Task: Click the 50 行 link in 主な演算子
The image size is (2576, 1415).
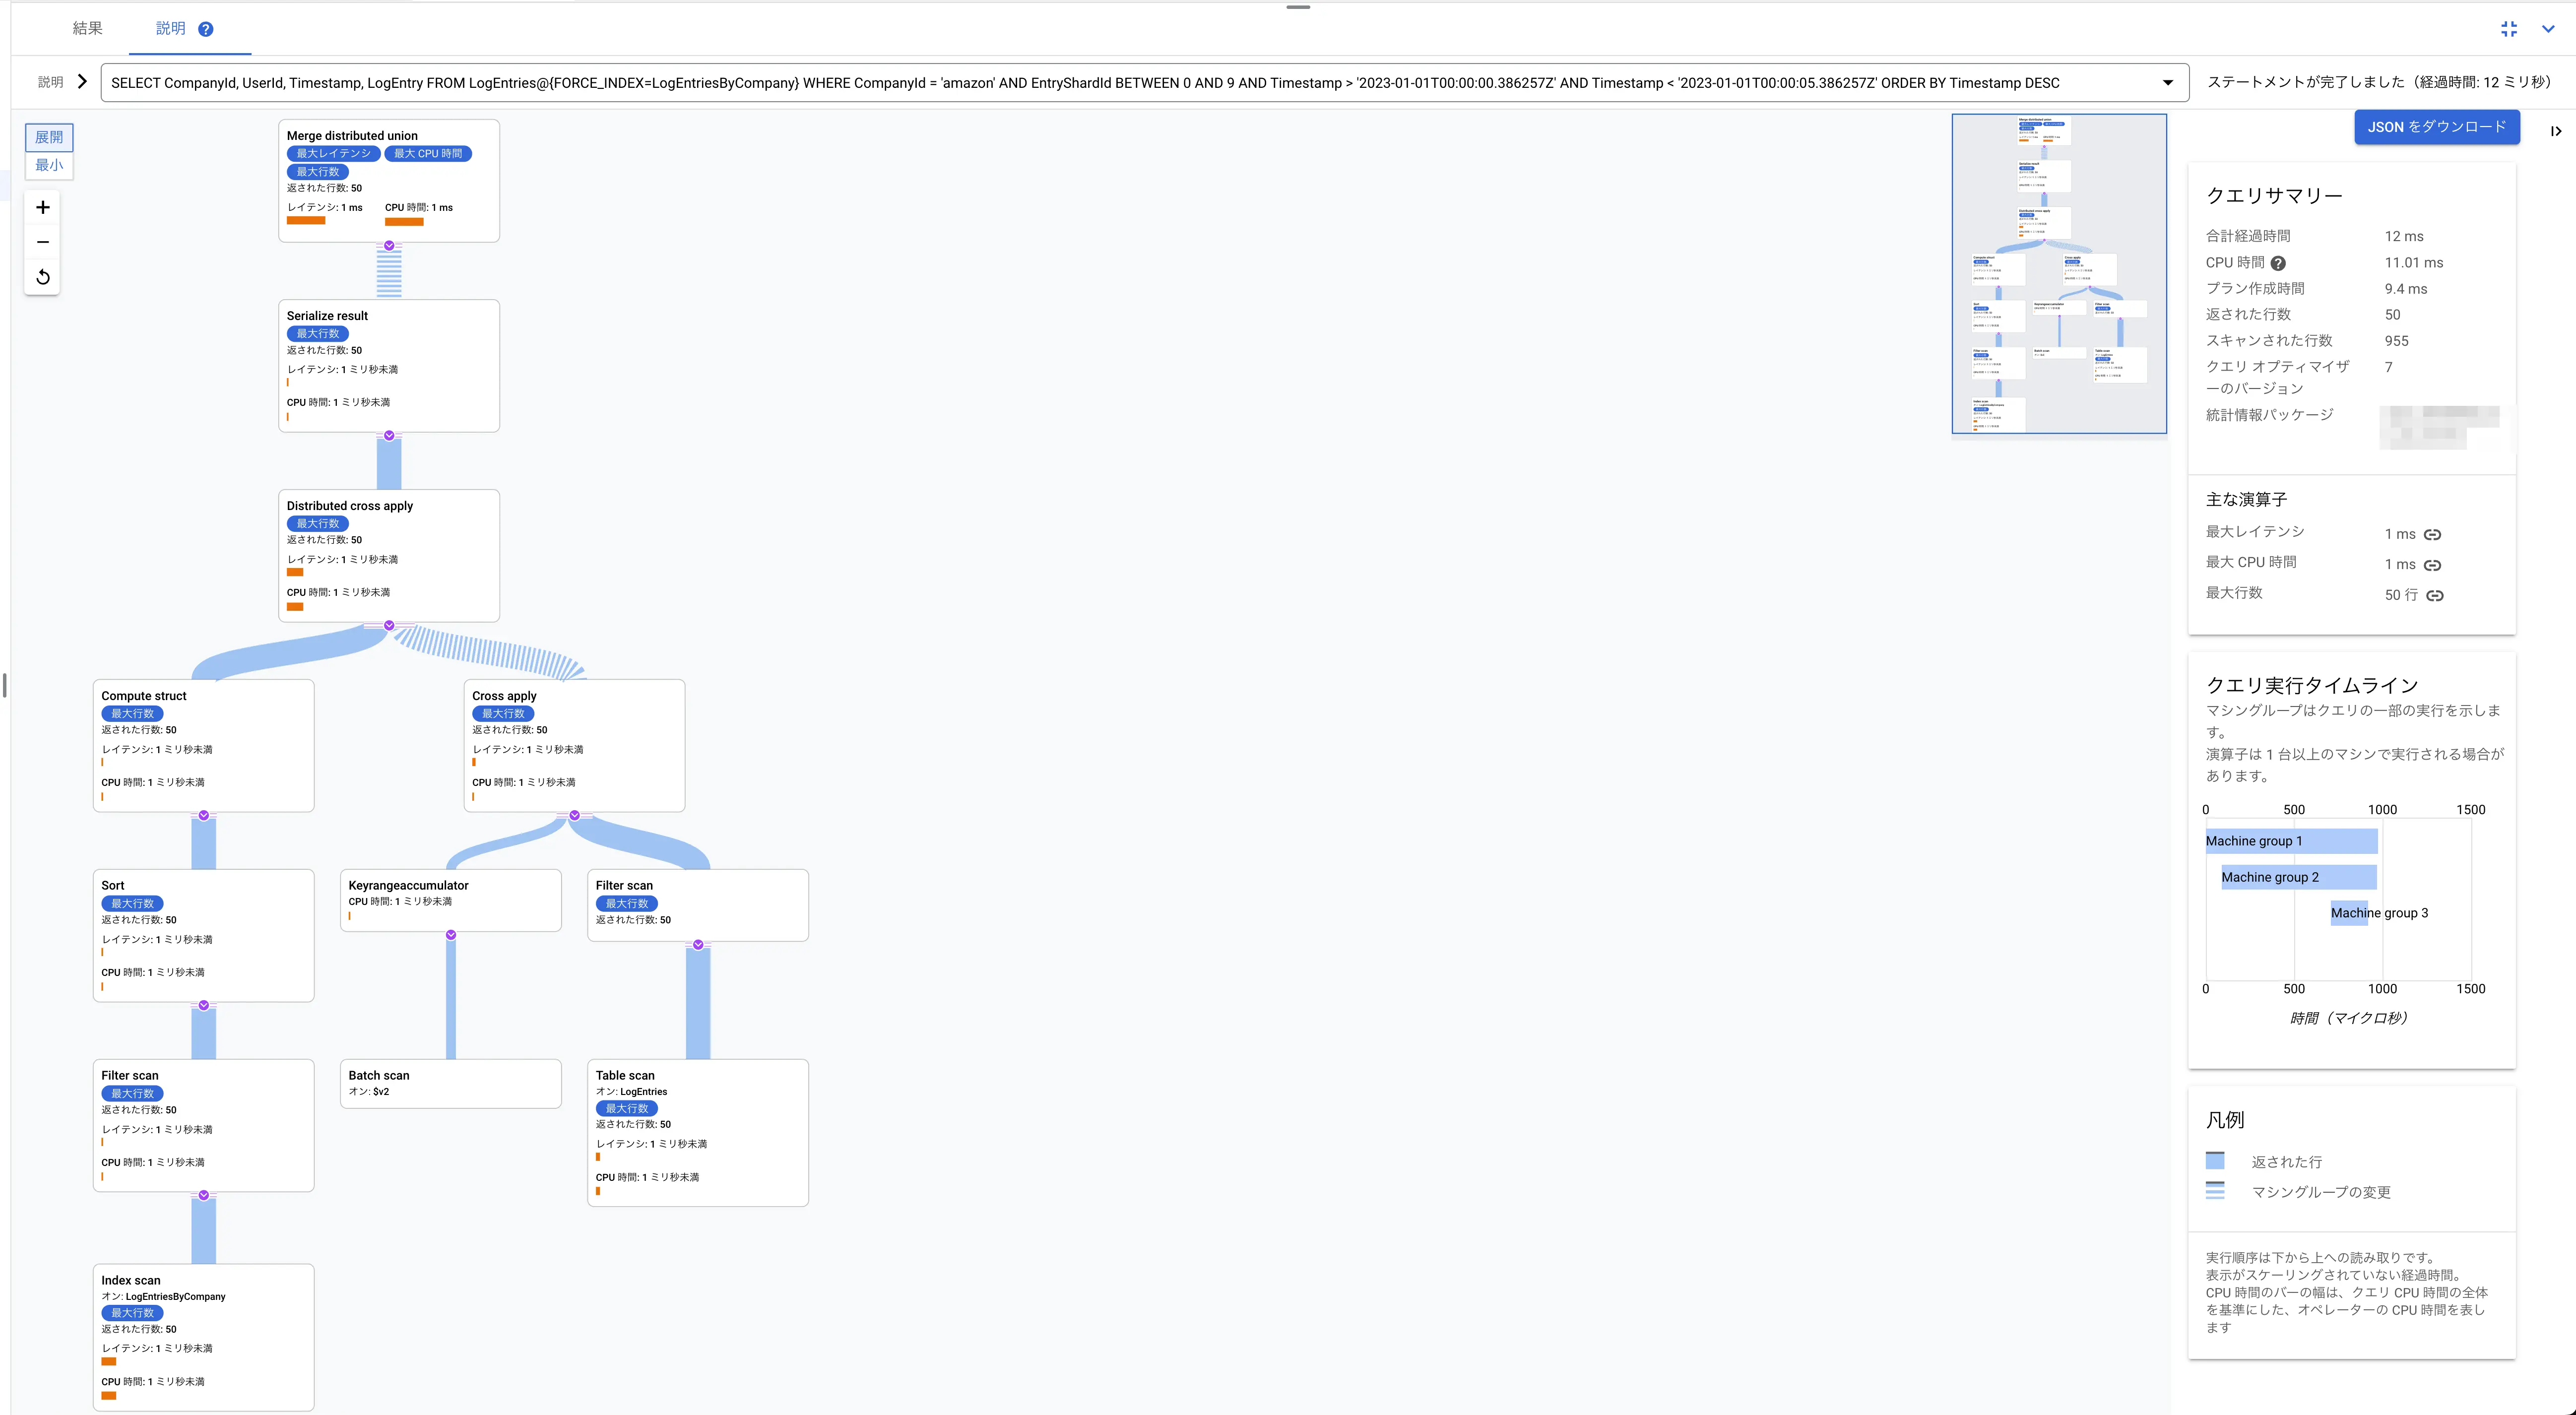Action: 2434,595
